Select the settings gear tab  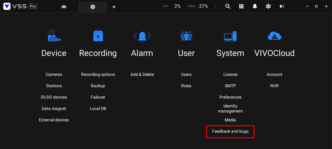(x=92, y=7)
